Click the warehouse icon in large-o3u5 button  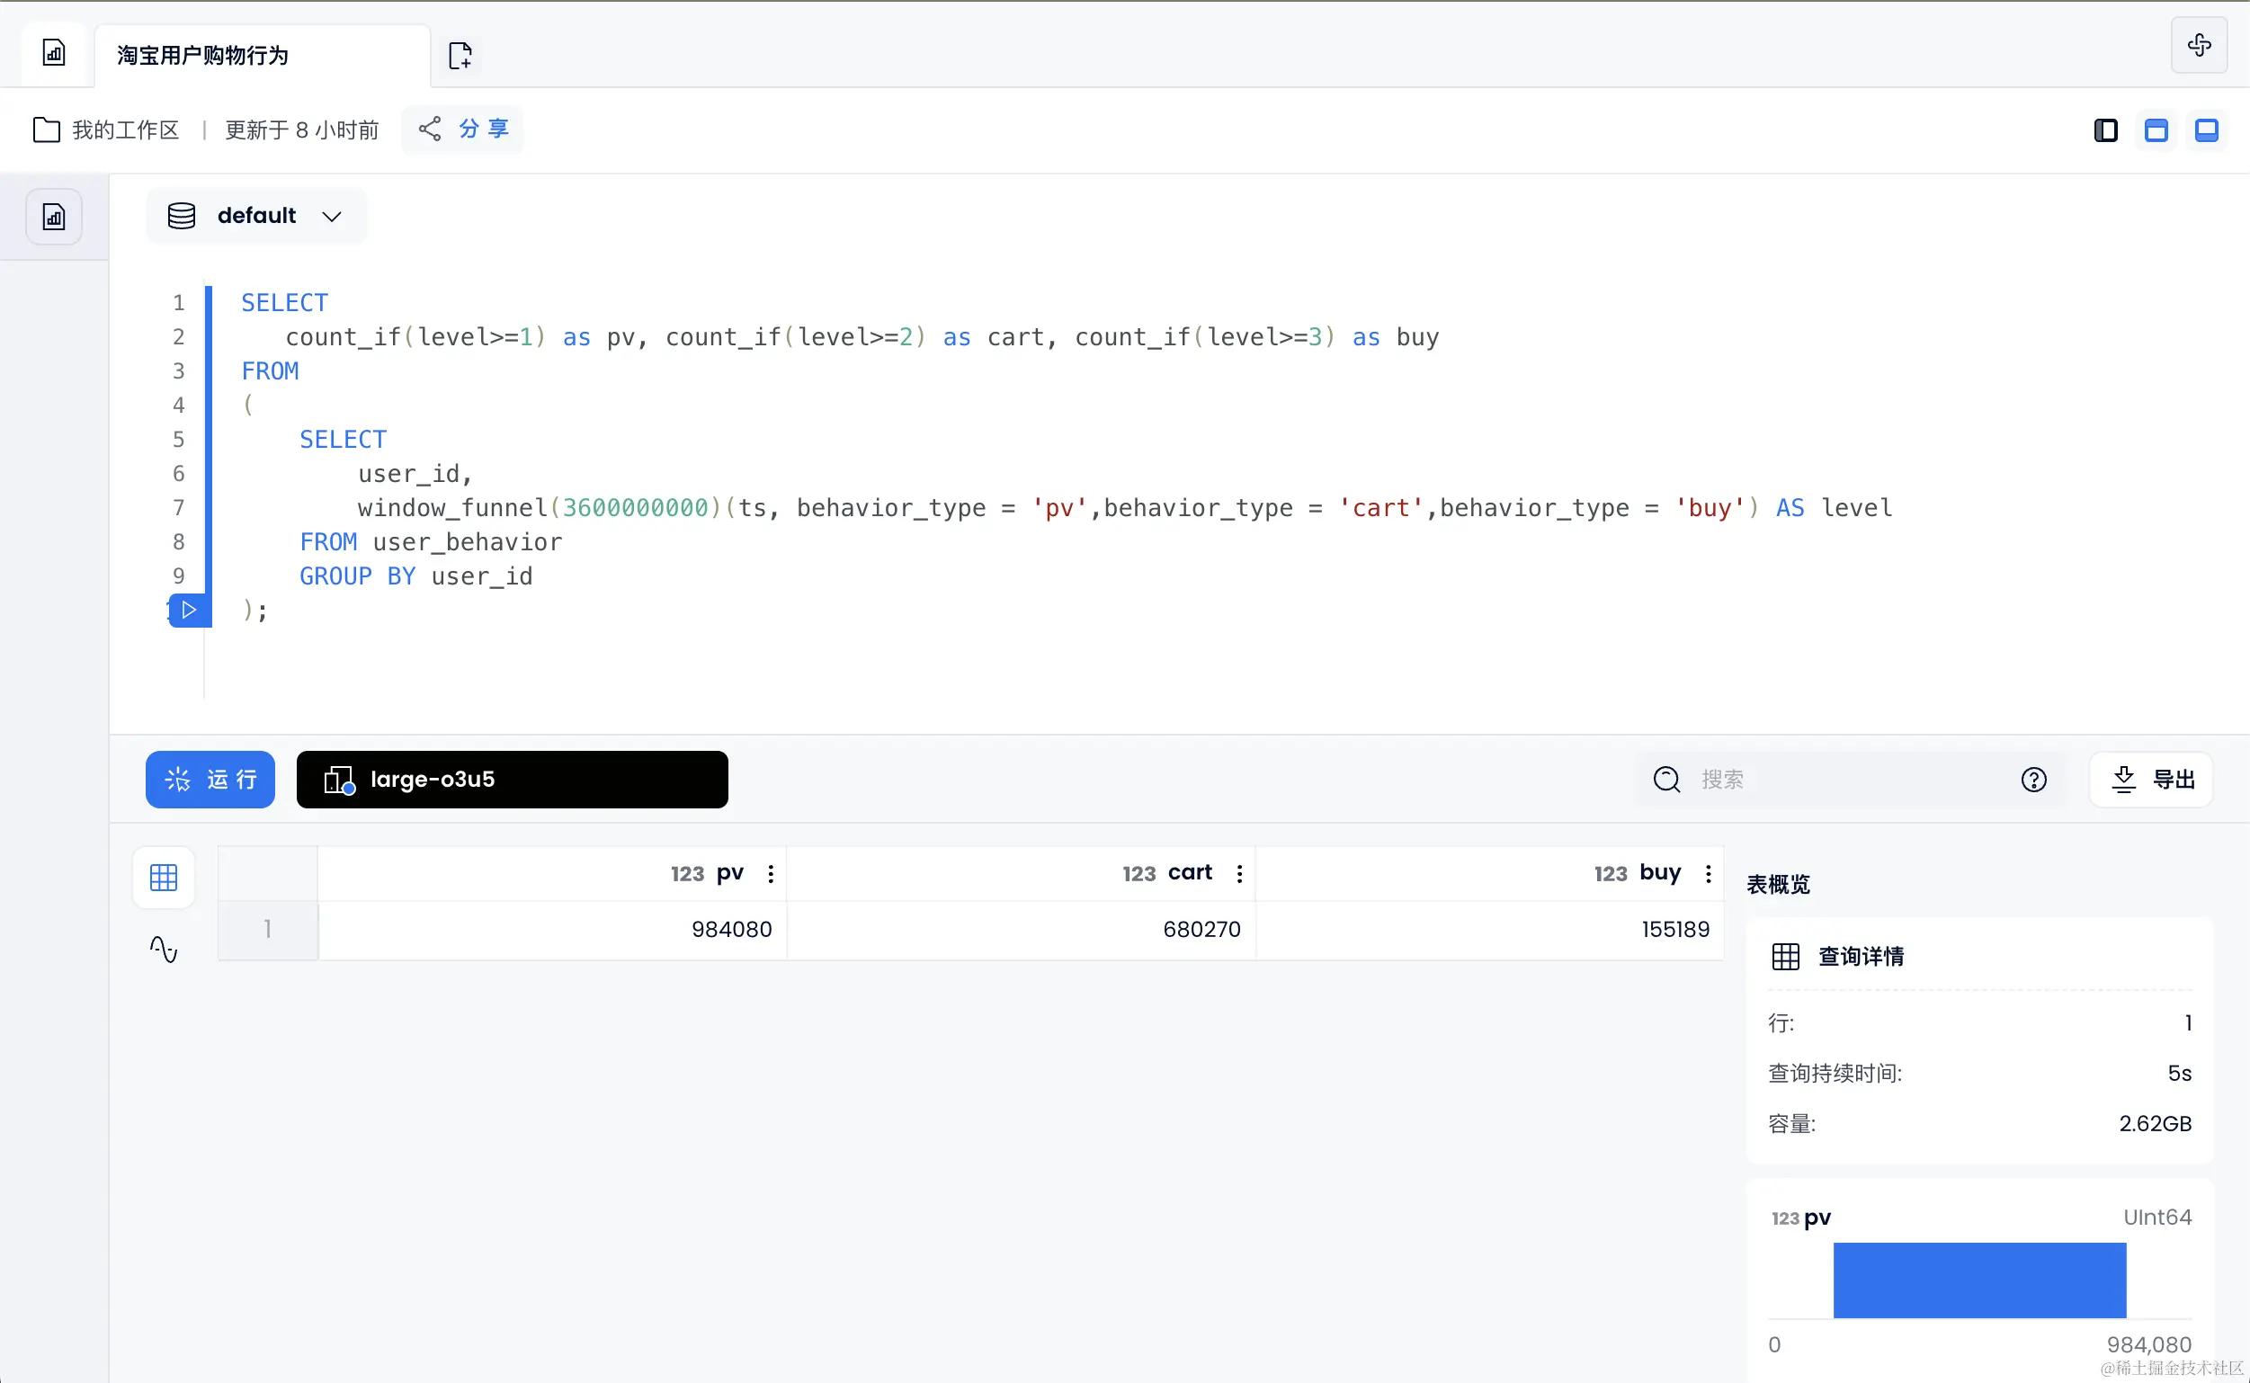pos(339,781)
